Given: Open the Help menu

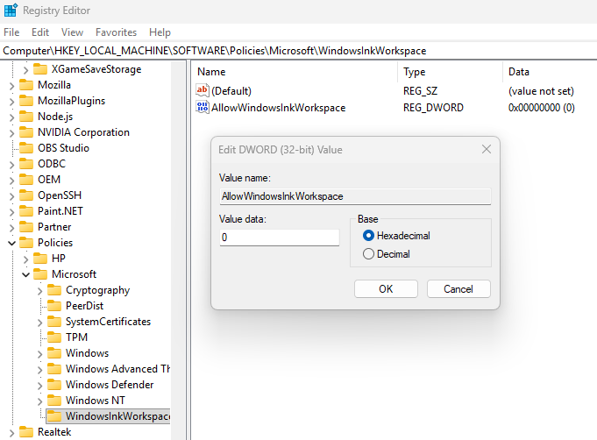Looking at the screenshot, I should [160, 32].
